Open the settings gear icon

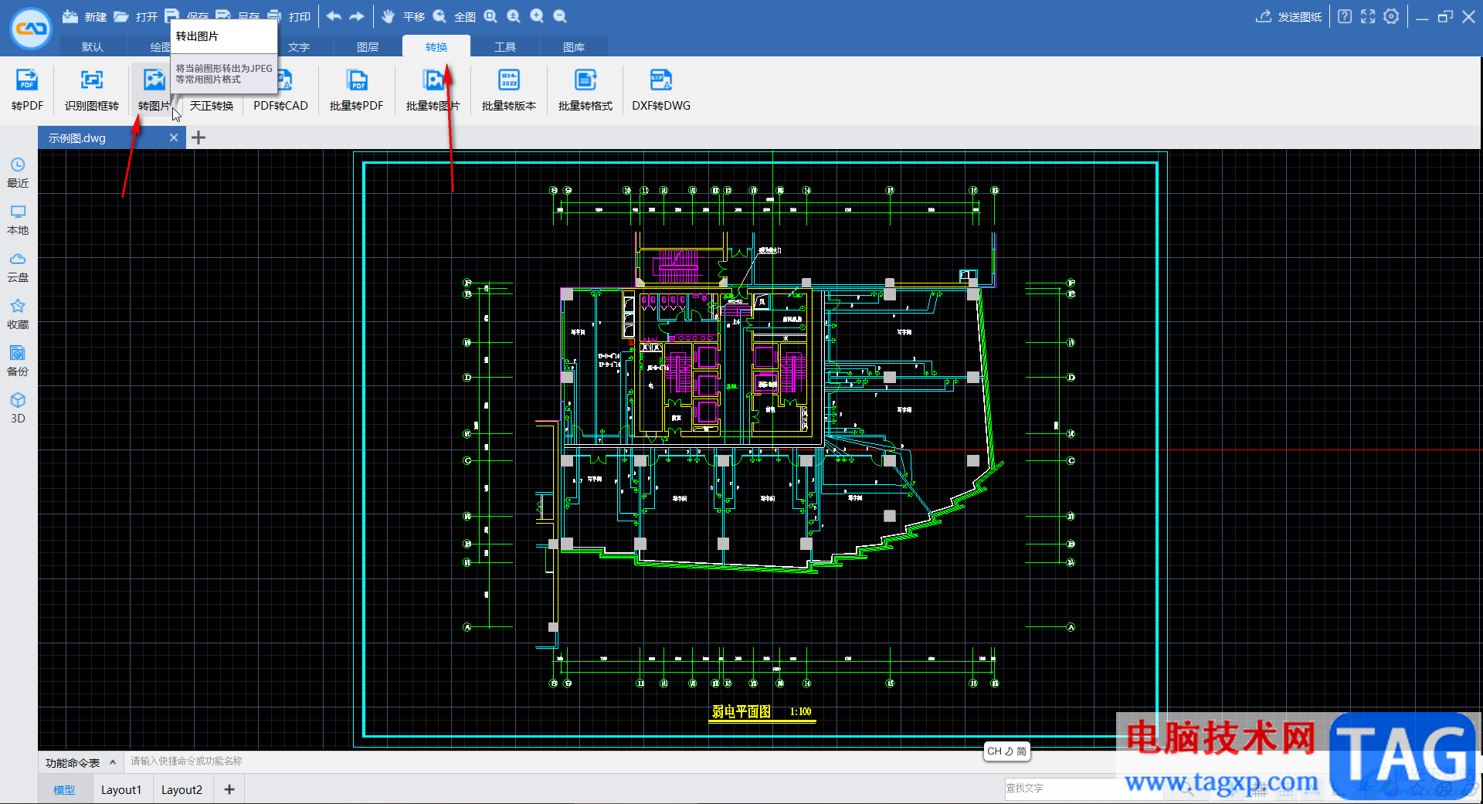1391,16
